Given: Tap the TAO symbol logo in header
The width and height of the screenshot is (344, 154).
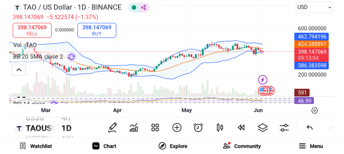Looking at the screenshot, I should click(17, 7).
